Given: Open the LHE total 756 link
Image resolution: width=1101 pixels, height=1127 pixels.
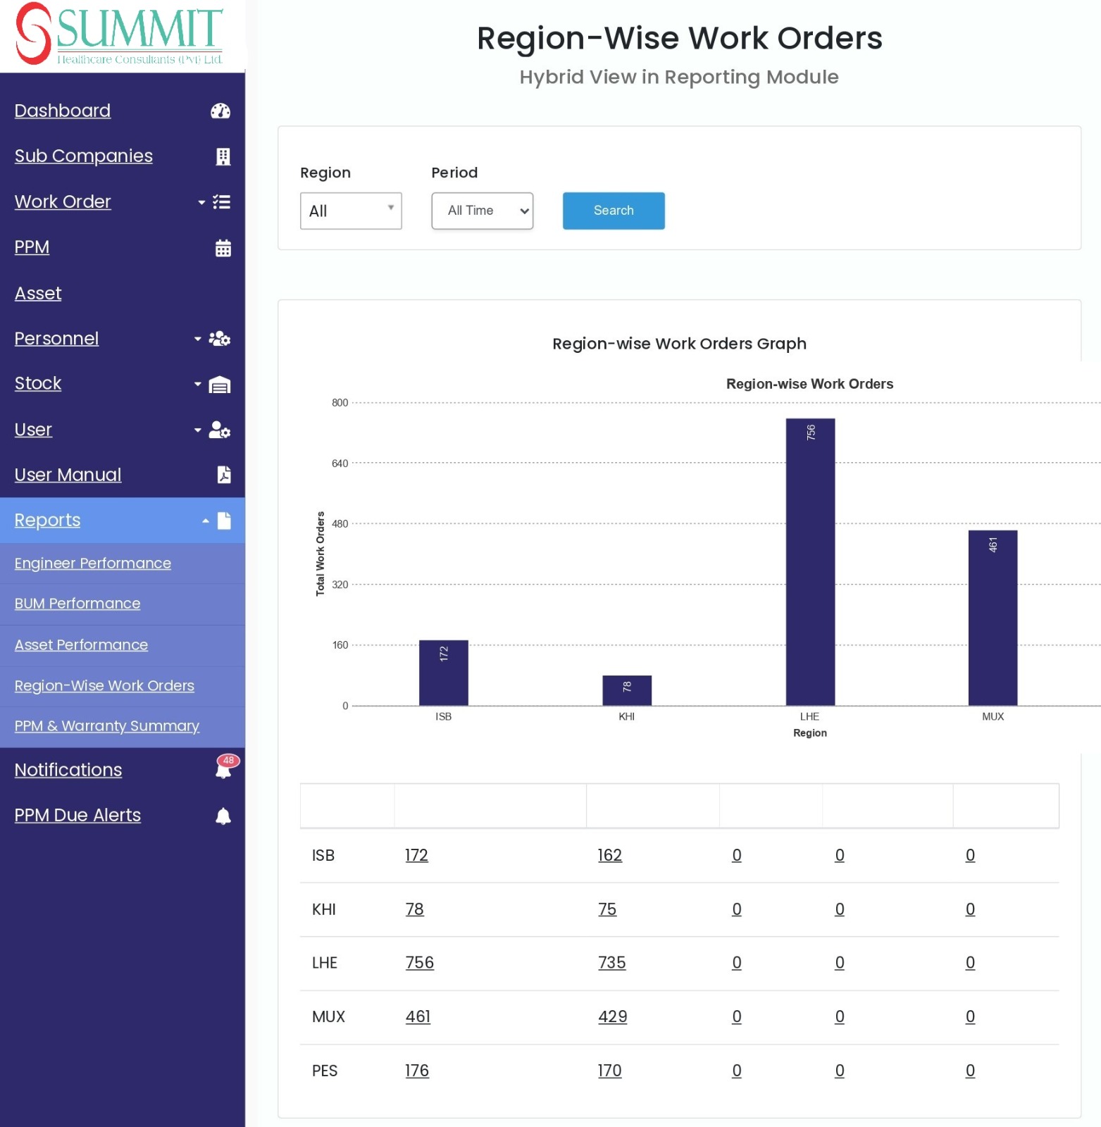Looking at the screenshot, I should pos(420,963).
